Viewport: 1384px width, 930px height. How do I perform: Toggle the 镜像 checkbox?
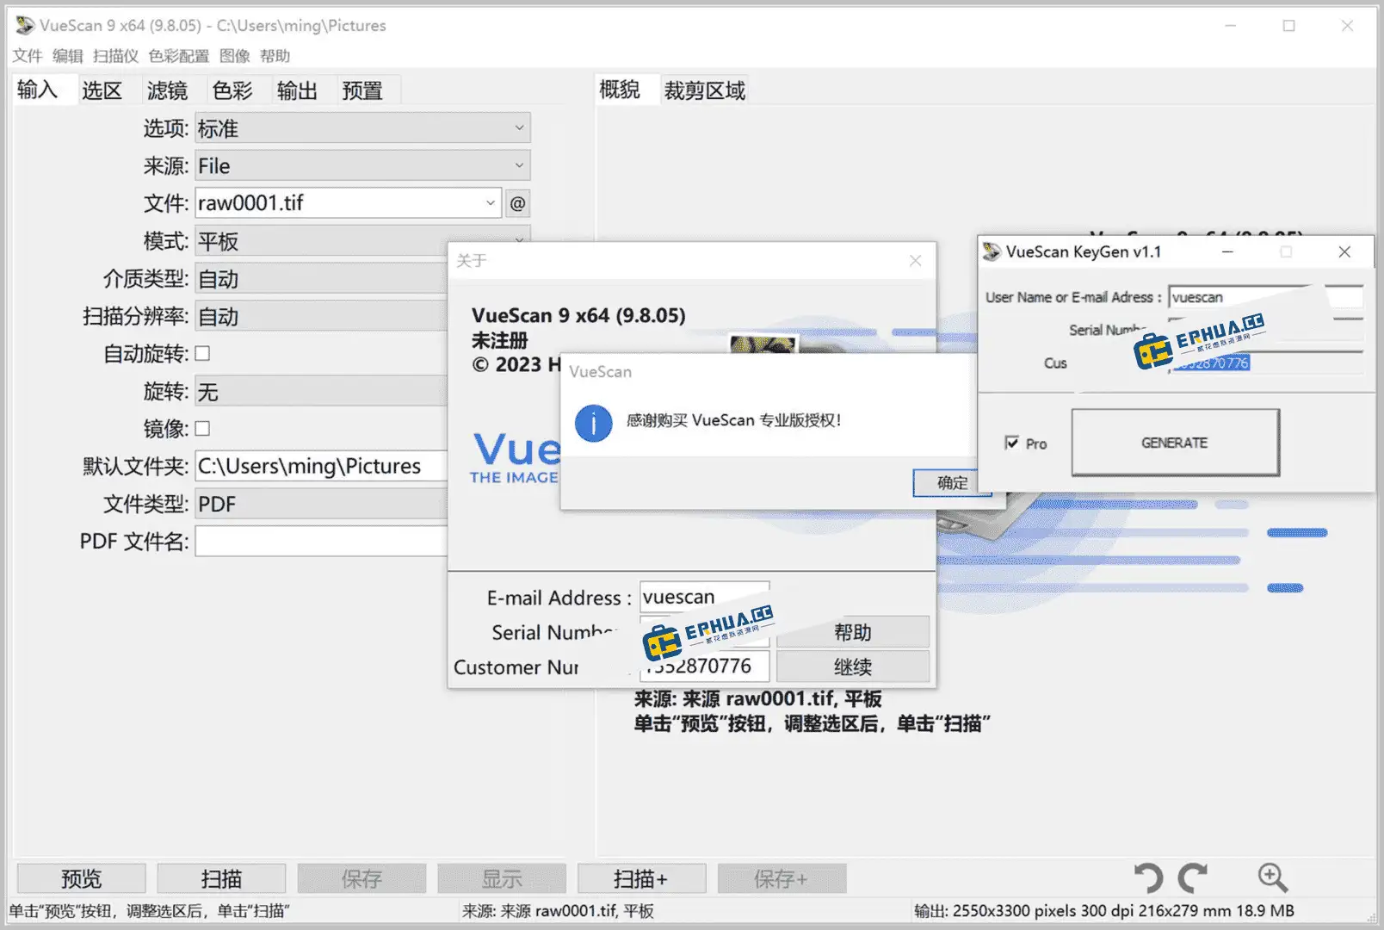[202, 428]
